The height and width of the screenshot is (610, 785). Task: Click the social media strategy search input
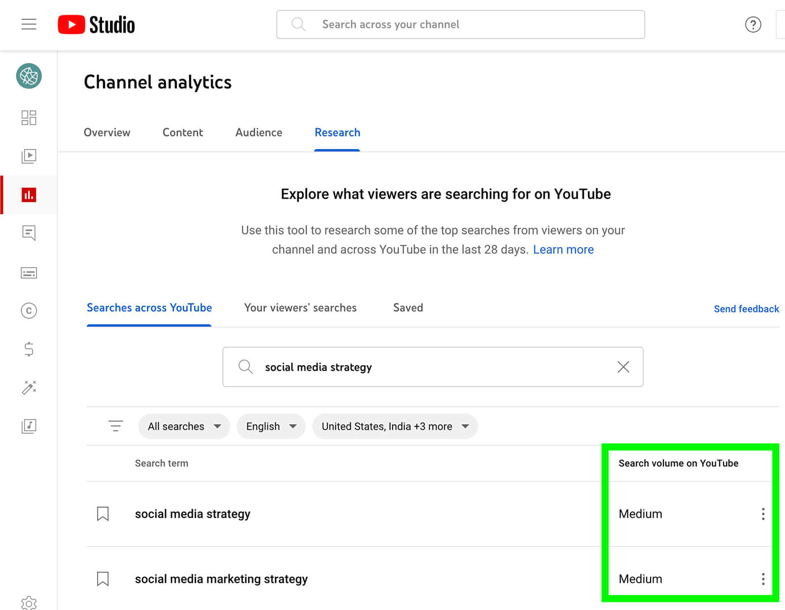tap(433, 367)
